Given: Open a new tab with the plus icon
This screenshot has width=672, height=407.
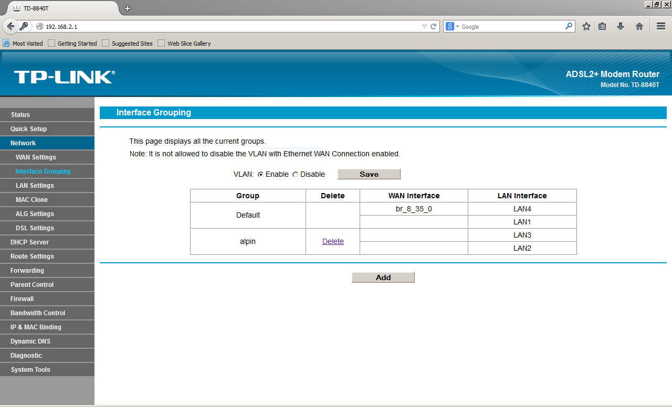Looking at the screenshot, I should tap(128, 8).
